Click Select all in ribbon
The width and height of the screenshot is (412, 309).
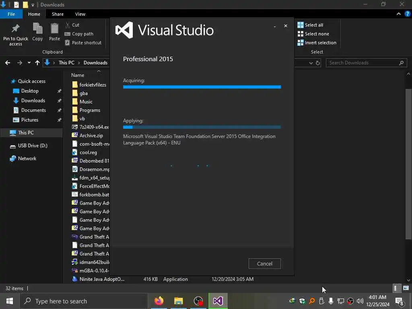click(310, 25)
